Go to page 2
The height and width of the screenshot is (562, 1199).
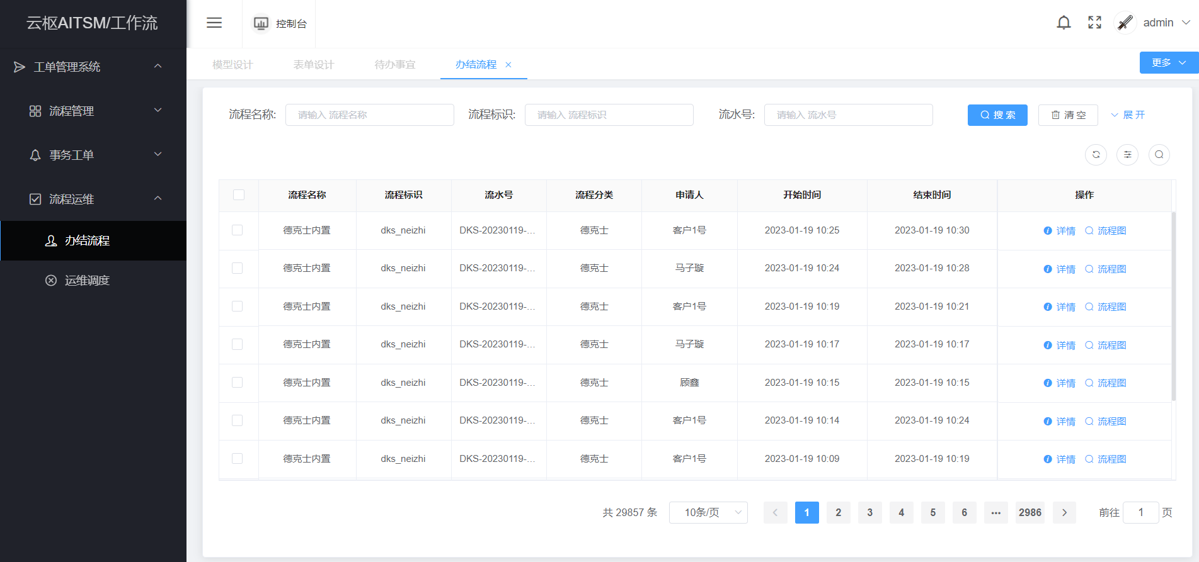[x=838, y=512]
